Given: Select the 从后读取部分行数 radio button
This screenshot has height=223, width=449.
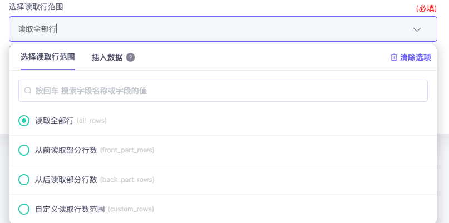Looking at the screenshot, I should [24, 180].
